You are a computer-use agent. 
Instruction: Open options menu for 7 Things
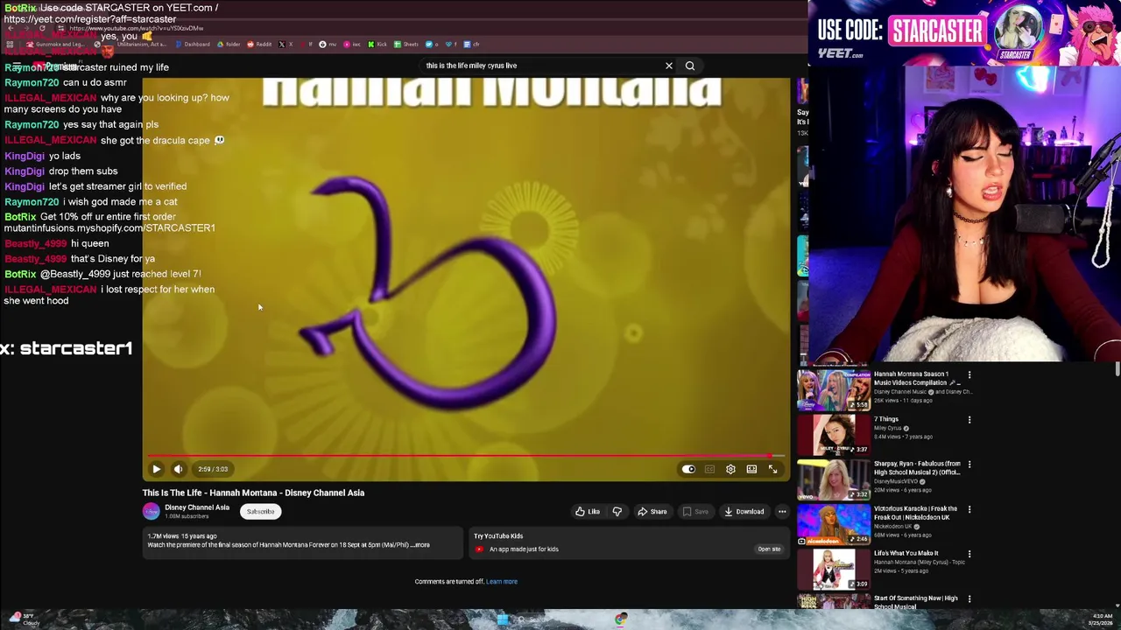pyautogui.click(x=969, y=419)
